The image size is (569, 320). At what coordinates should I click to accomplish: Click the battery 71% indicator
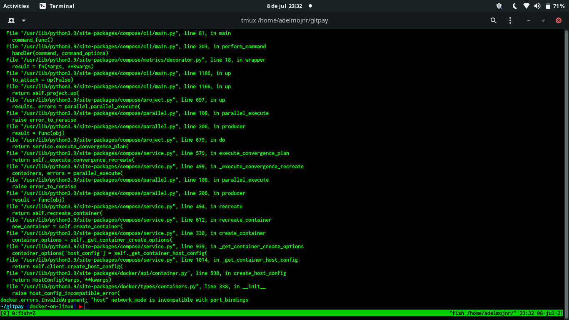click(x=555, y=6)
